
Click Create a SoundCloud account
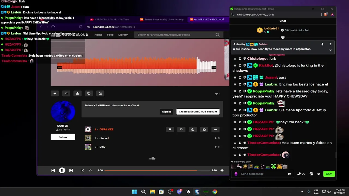coord(198,112)
